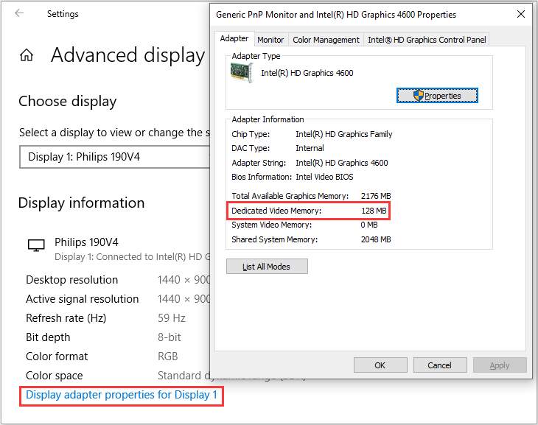Screen dimensions: 538x425
Task: Switch to the Monitor tab
Action: tap(270, 40)
